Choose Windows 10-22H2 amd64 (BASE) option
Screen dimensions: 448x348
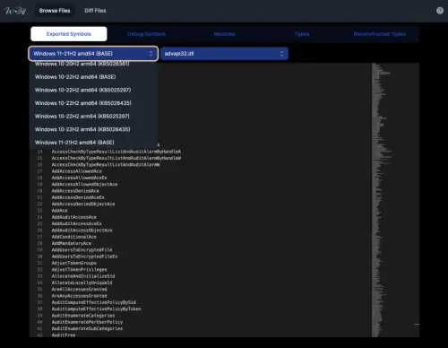click(x=93, y=77)
